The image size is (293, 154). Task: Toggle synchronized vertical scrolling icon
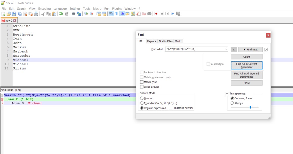pos(99,14)
